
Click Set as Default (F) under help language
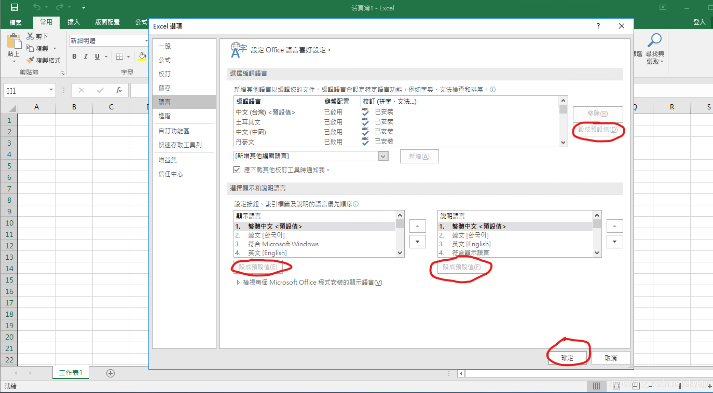[462, 267]
